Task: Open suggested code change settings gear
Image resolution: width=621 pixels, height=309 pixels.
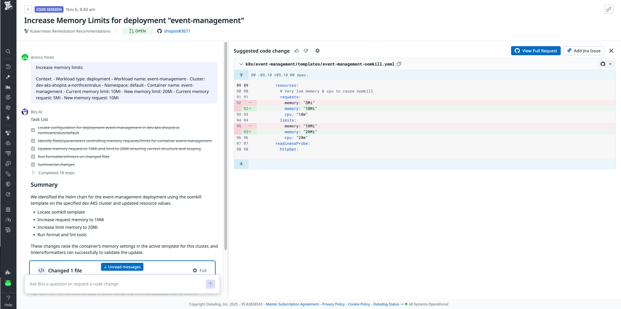Action: (317, 51)
